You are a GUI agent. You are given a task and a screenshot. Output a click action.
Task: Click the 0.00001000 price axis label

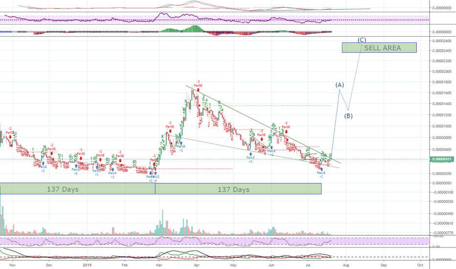tap(442, 126)
